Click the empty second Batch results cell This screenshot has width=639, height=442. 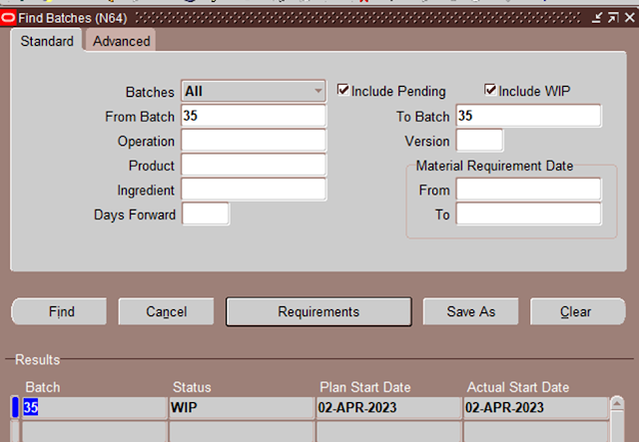[94, 432]
